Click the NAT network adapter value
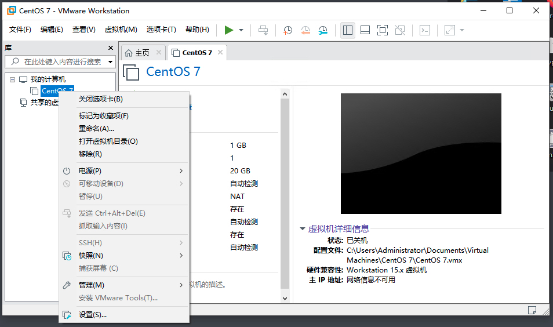553x327 pixels. point(237,196)
